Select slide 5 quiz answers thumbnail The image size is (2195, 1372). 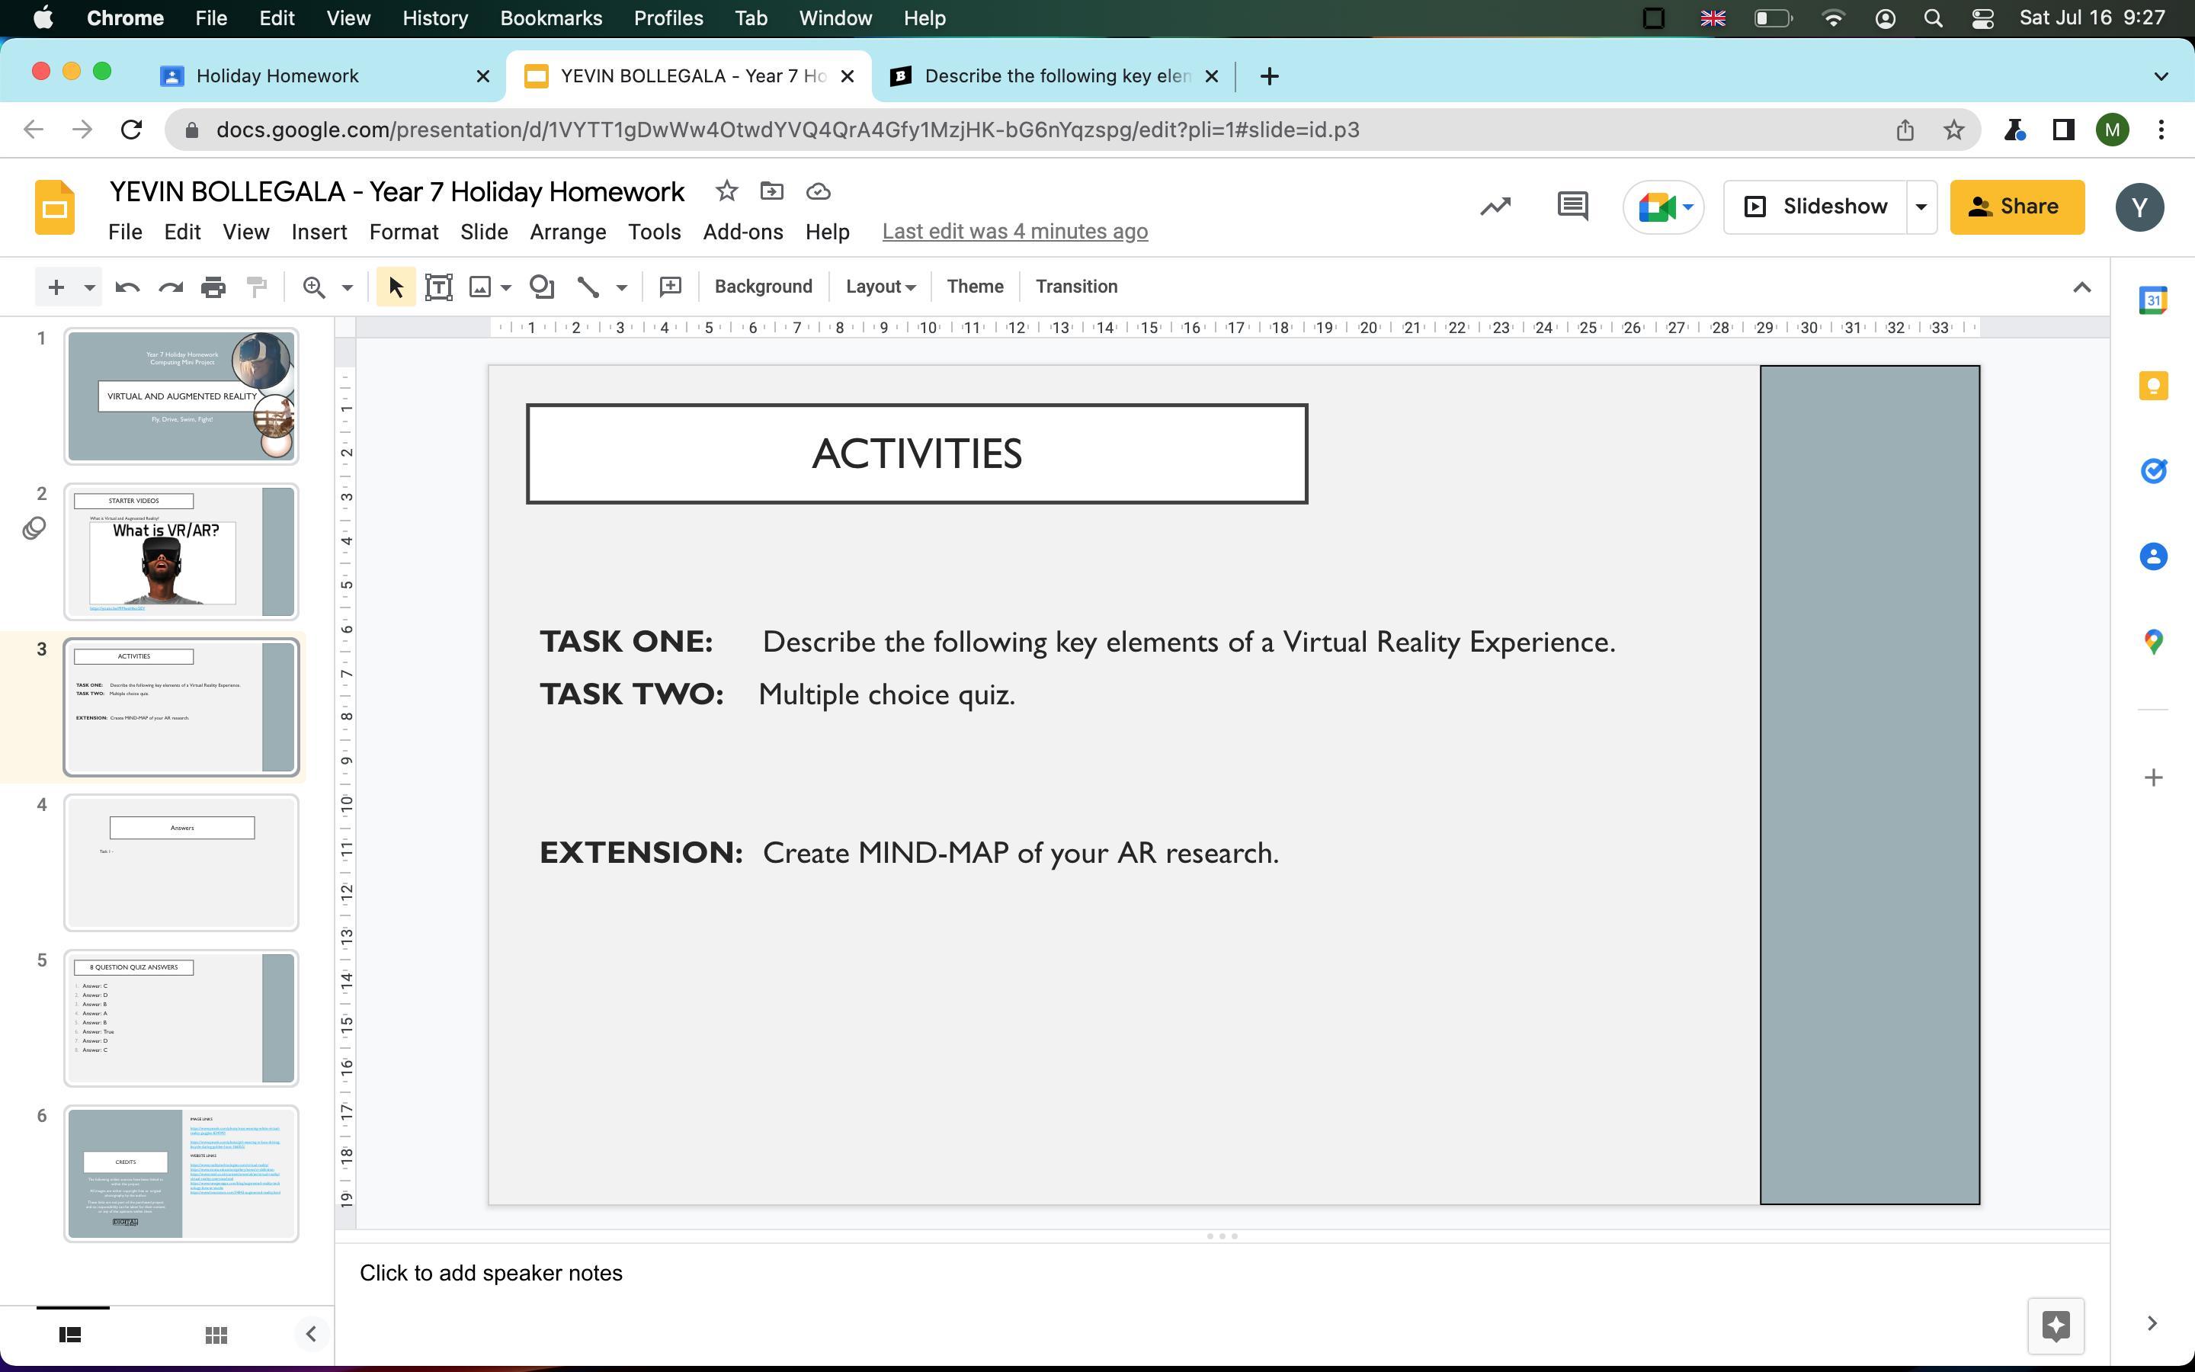tap(181, 1018)
